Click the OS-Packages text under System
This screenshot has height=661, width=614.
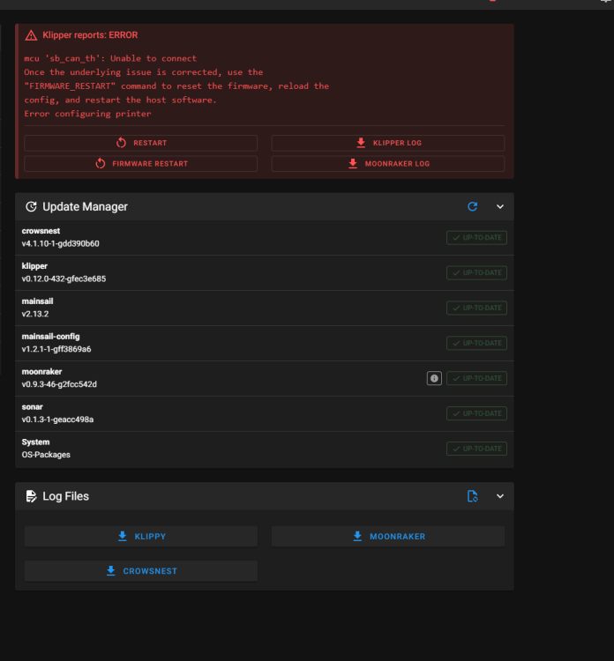coord(46,455)
